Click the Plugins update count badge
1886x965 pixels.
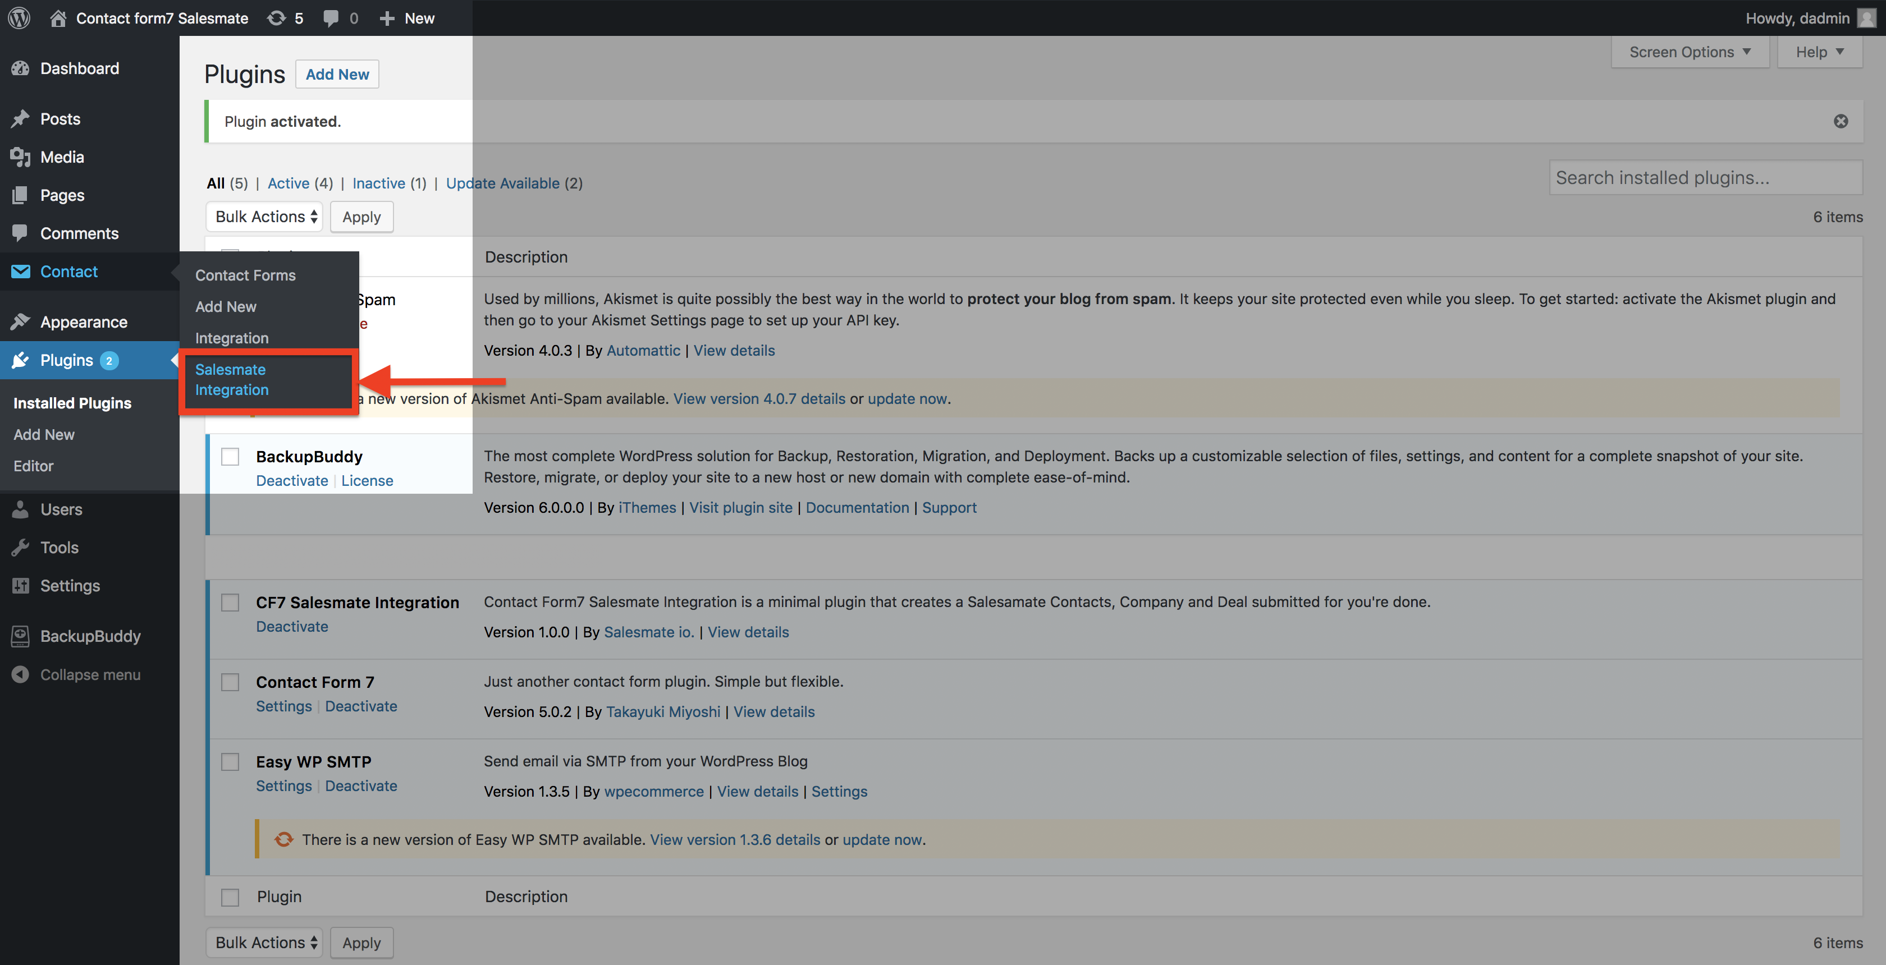click(109, 360)
